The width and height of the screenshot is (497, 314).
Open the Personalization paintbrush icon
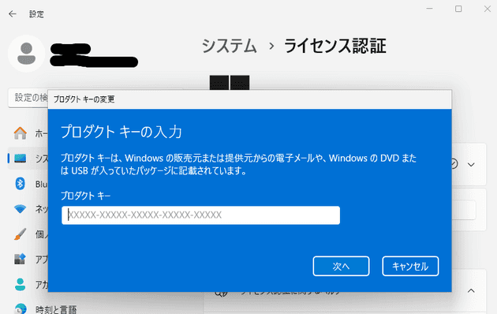point(21,234)
